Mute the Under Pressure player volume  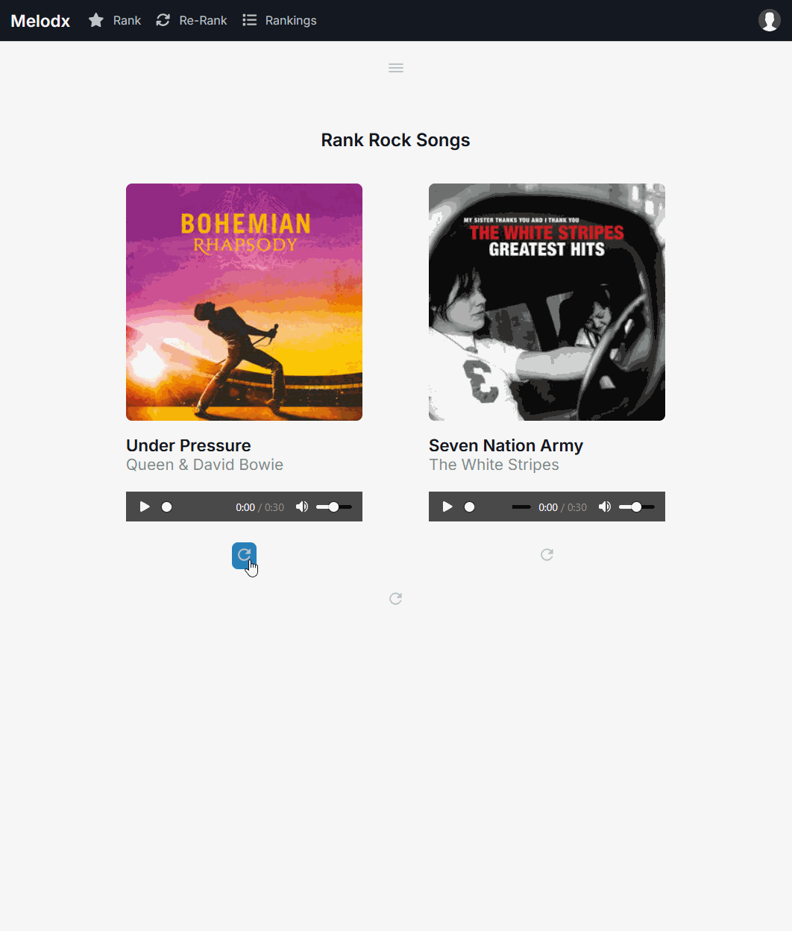tap(302, 507)
